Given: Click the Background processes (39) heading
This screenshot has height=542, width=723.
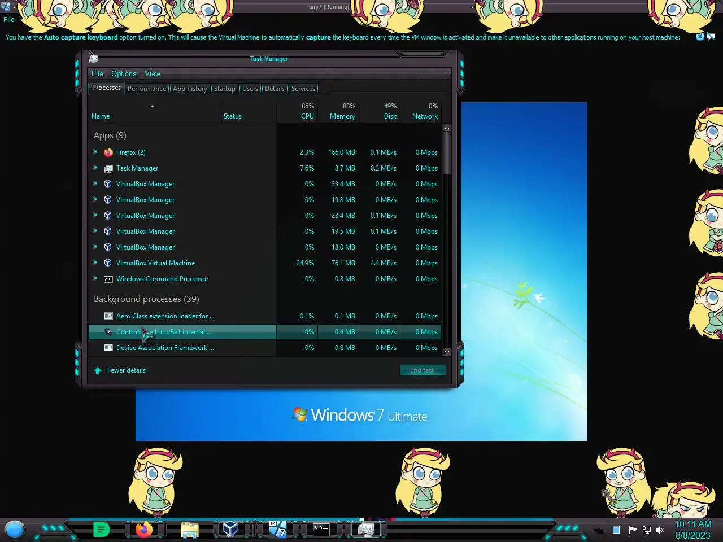Looking at the screenshot, I should pyautogui.click(x=146, y=299).
